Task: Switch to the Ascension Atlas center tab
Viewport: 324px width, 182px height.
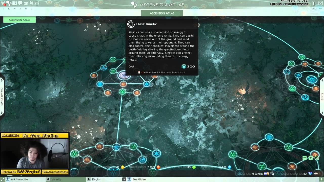Action: point(162,13)
